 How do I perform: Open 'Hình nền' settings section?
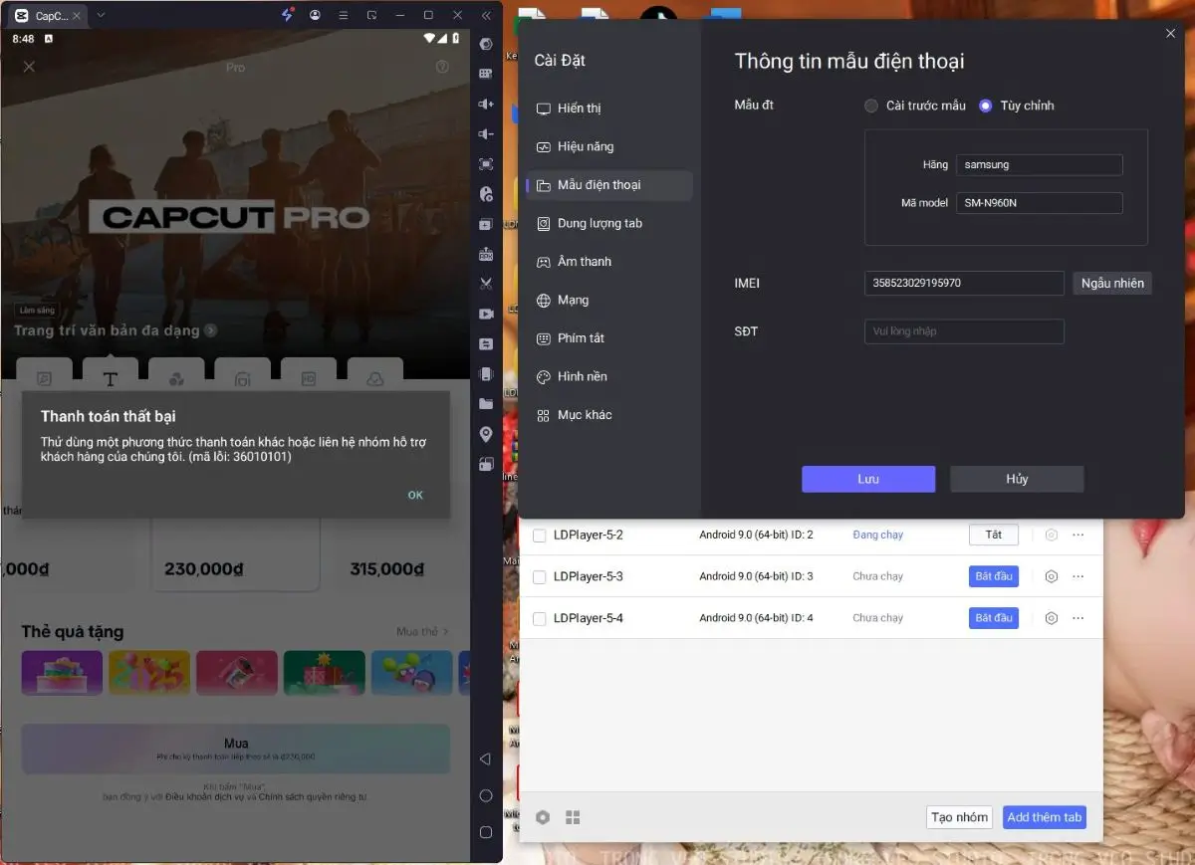coord(609,376)
